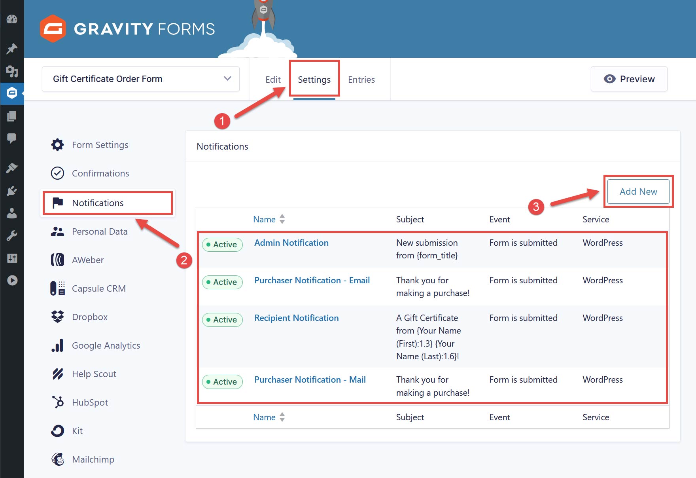
Task: Click the Confirmations checkmark icon
Action: (58, 173)
